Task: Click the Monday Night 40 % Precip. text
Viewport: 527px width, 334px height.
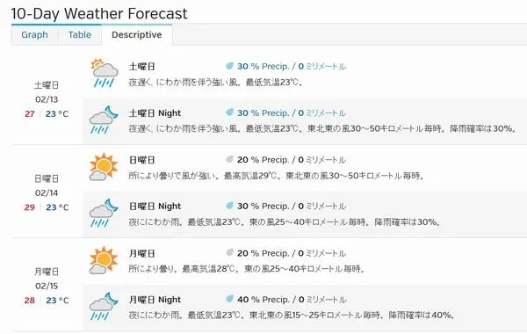Action: [x=263, y=300]
